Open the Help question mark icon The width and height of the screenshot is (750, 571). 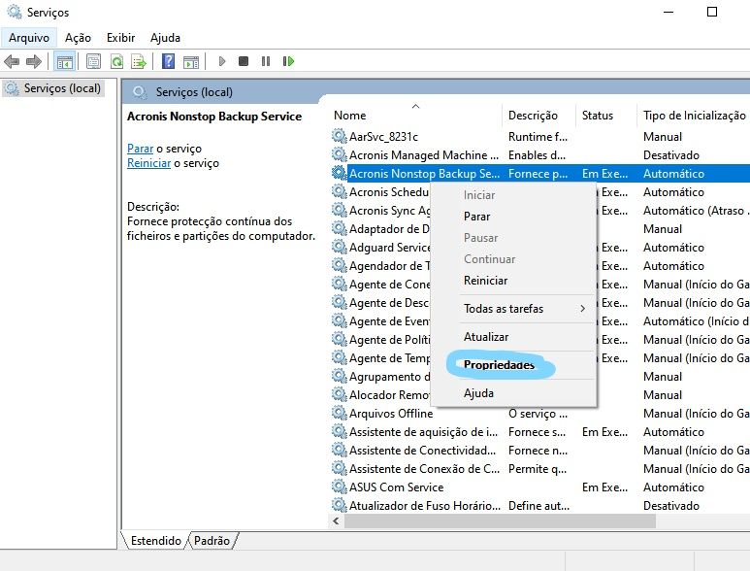click(169, 61)
